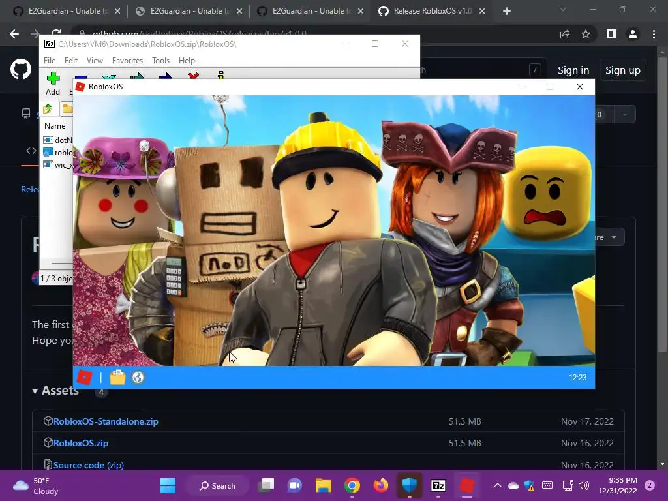Image resolution: width=668 pixels, height=501 pixels.
Task: Open the RobloxOS start logo in its taskbar
Action: (84, 378)
